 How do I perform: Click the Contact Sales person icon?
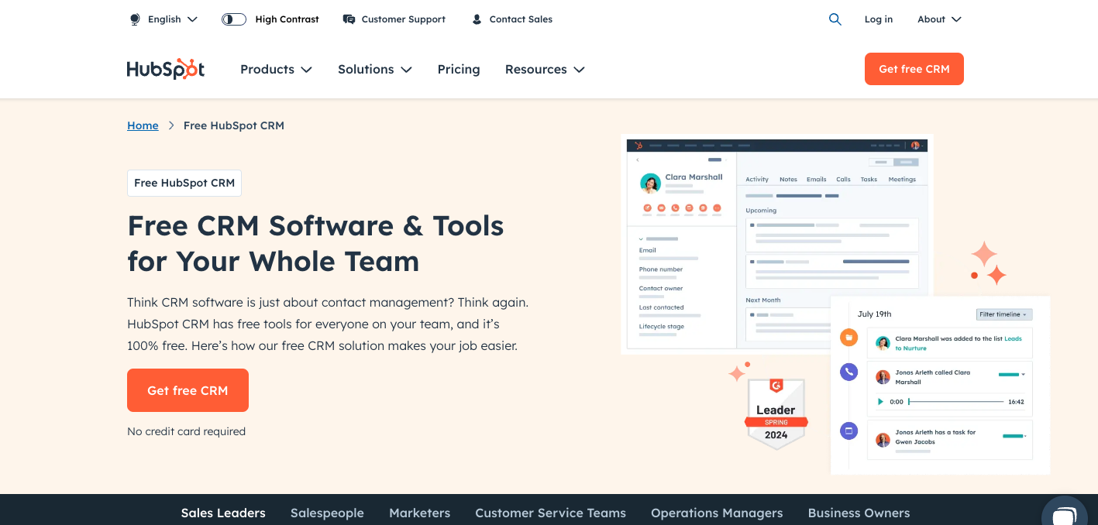(477, 19)
